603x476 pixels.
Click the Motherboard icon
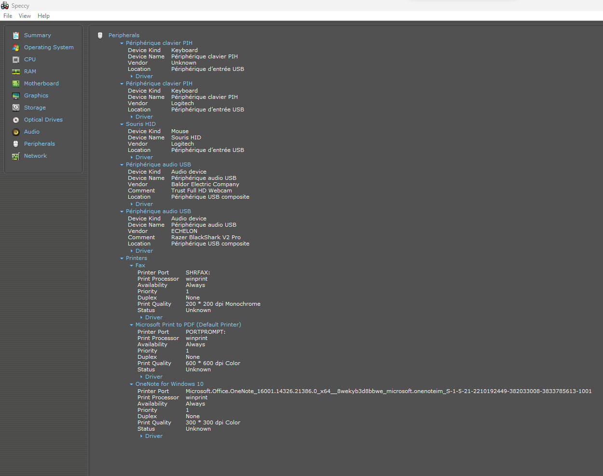[16, 83]
